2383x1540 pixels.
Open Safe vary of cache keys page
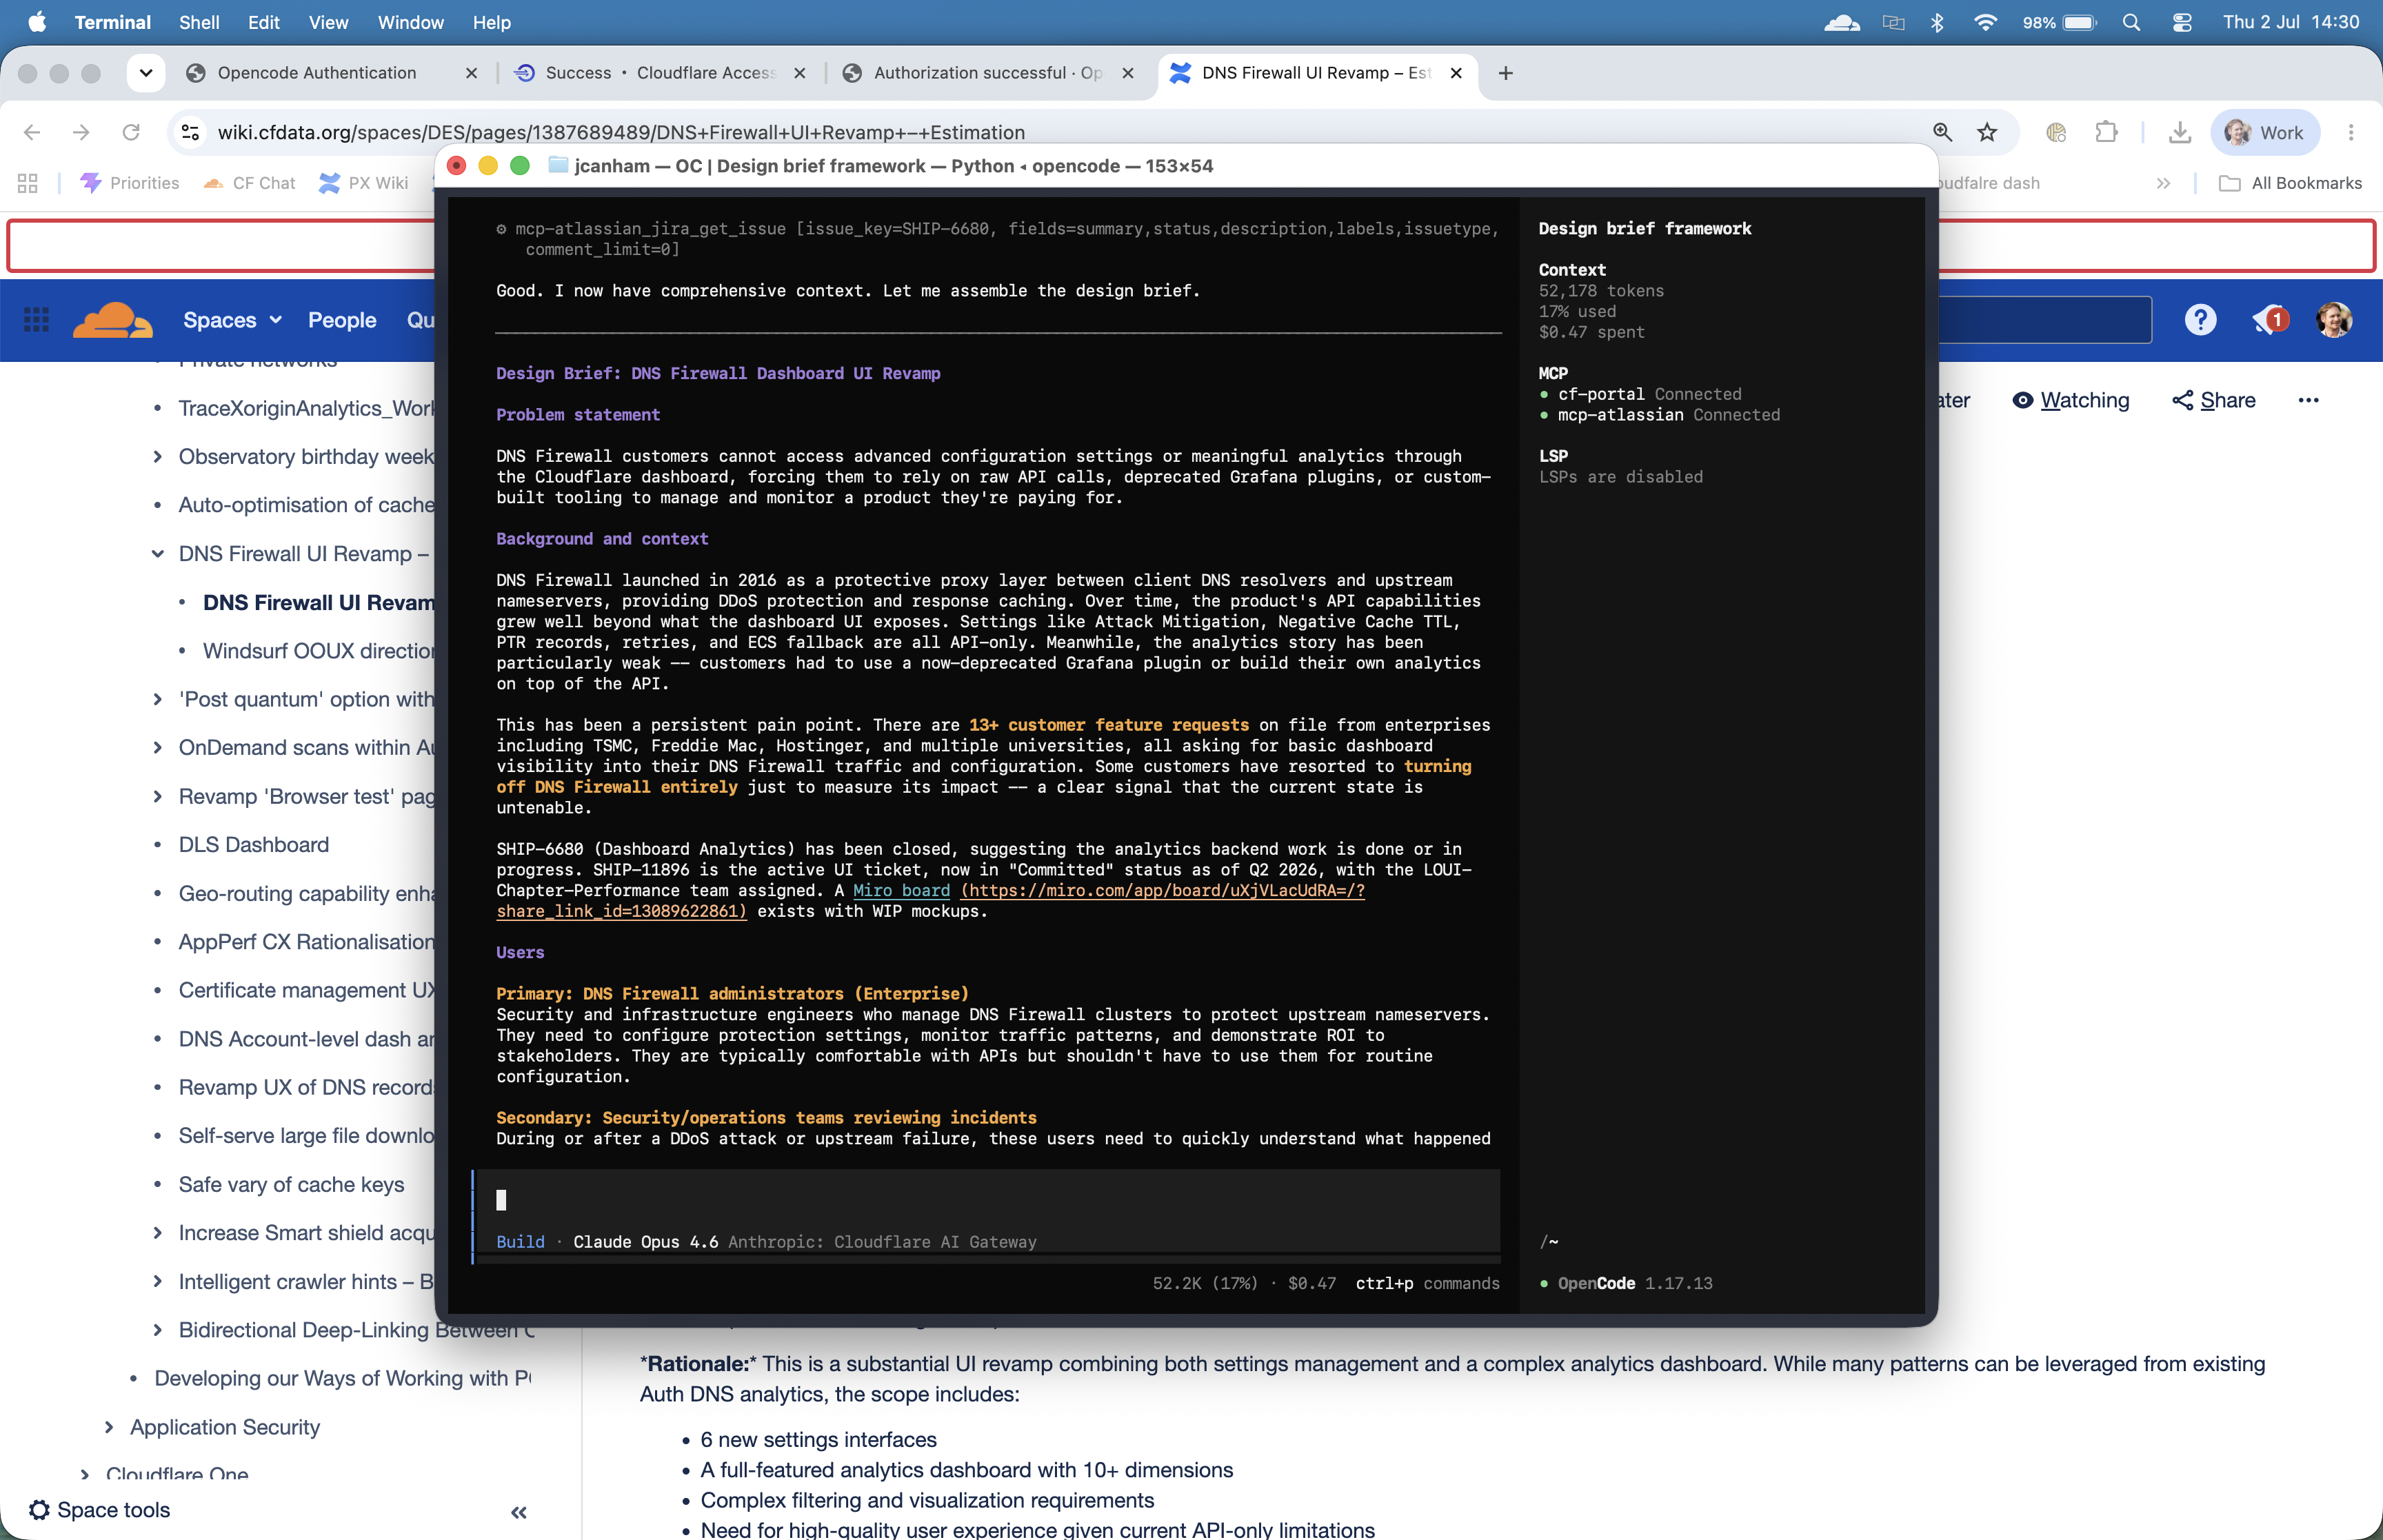pos(291,1185)
